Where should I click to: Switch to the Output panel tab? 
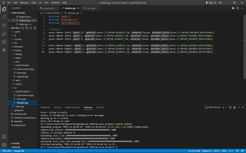coord(57,107)
